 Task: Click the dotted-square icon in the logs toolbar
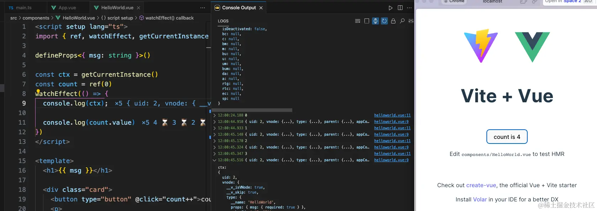[x=367, y=21]
